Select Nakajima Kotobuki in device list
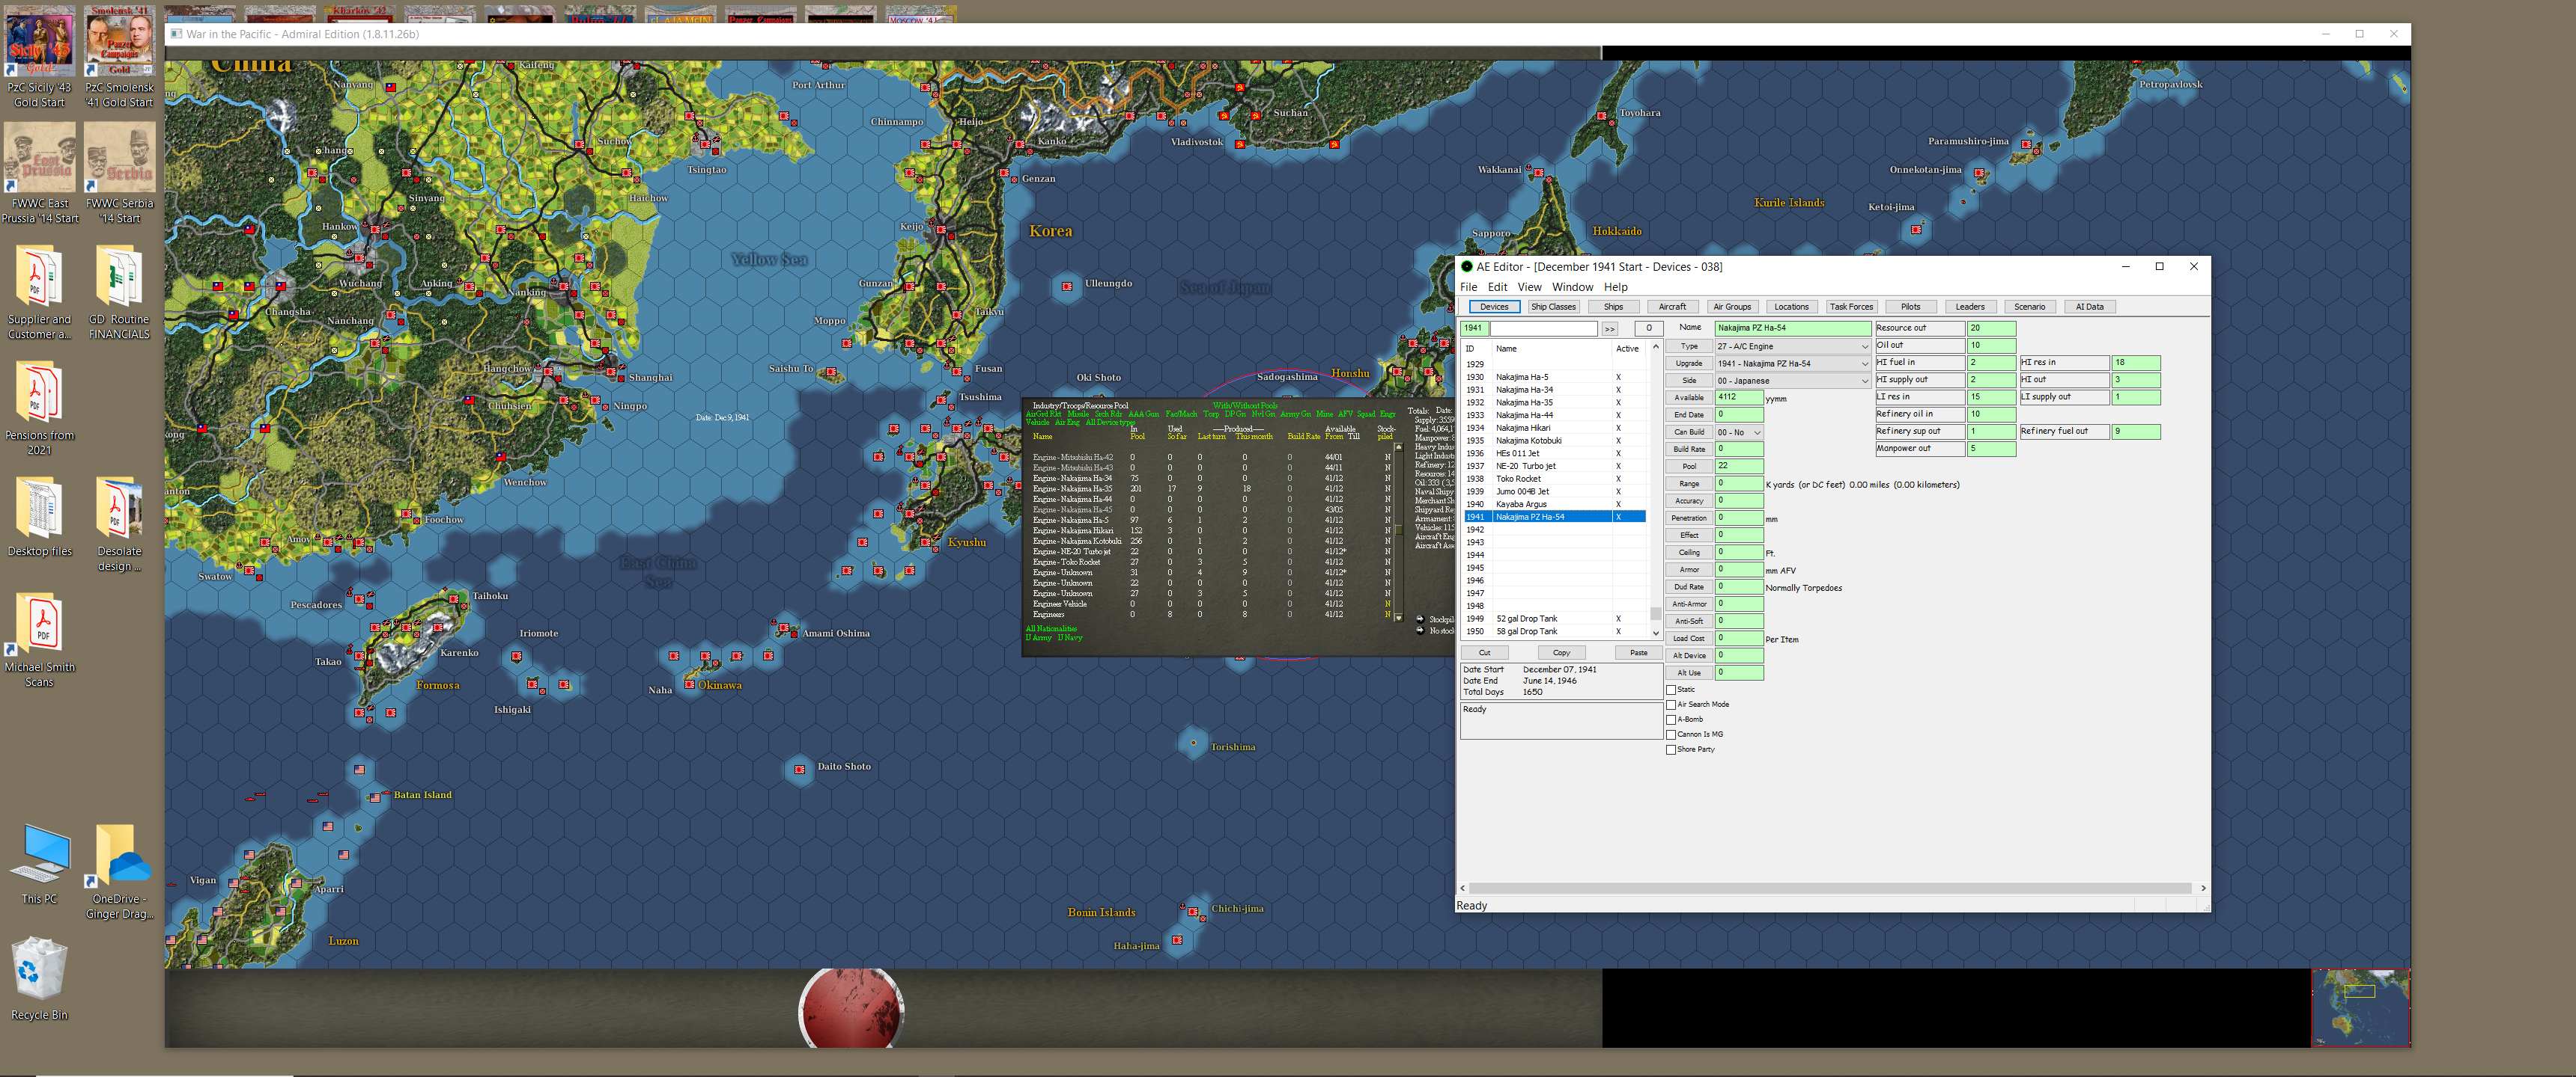The height and width of the screenshot is (1077, 2576). [x=1528, y=441]
